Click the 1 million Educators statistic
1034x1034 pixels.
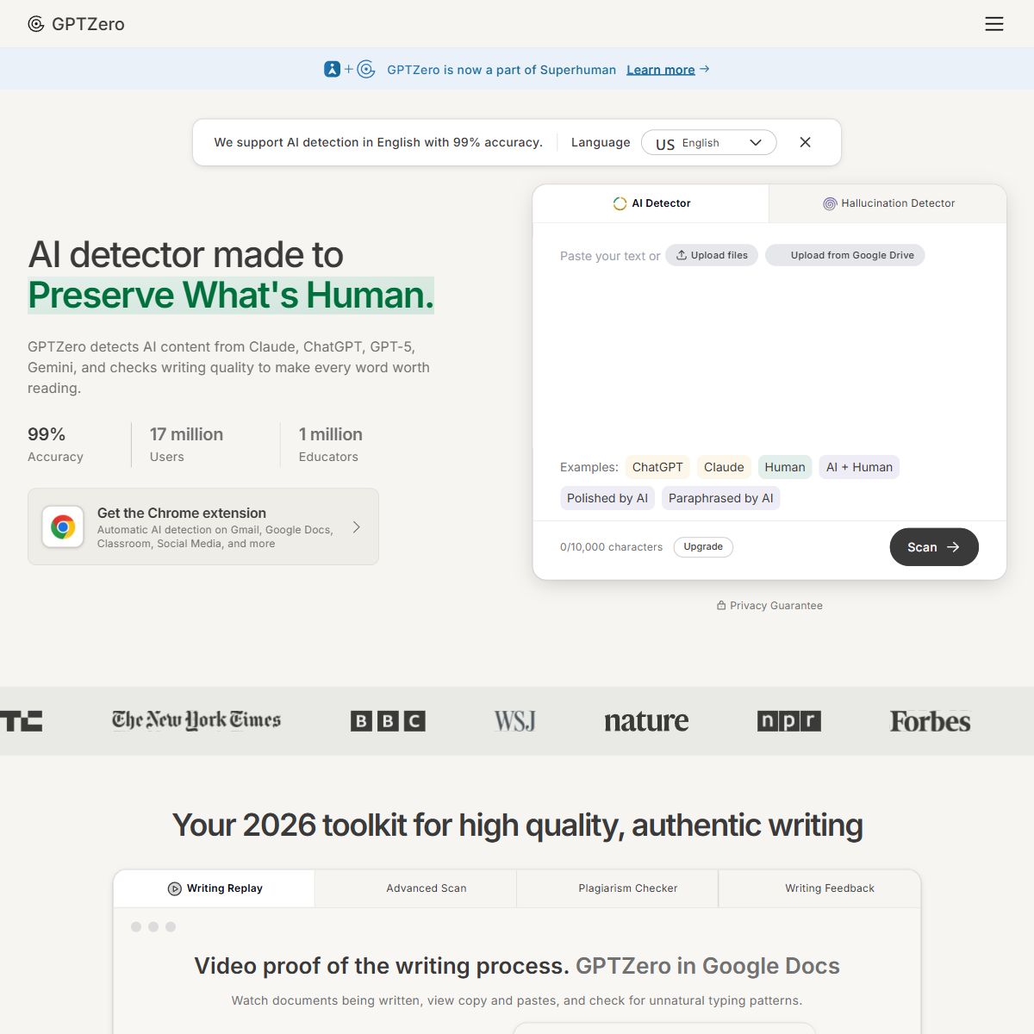coord(331,445)
